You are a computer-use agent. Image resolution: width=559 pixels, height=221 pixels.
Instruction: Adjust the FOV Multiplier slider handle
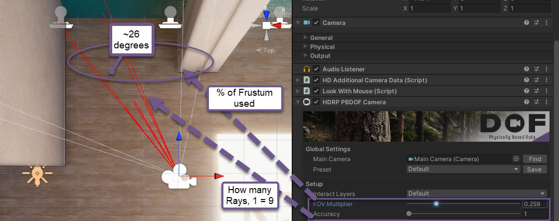pyautogui.click(x=436, y=204)
